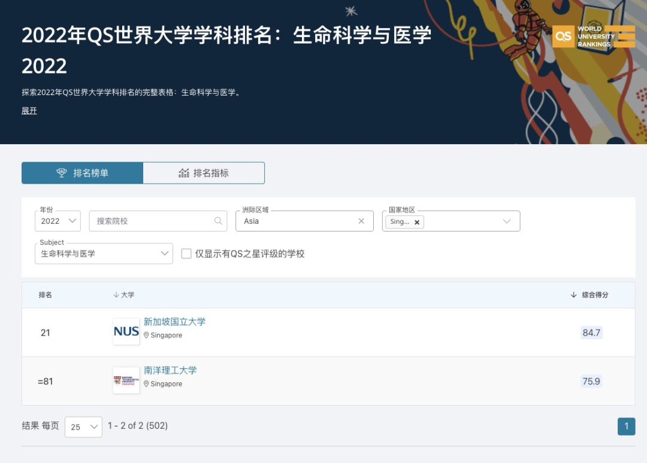
Task: Click the chart icon on 排名指标 tab
Action: (x=184, y=173)
